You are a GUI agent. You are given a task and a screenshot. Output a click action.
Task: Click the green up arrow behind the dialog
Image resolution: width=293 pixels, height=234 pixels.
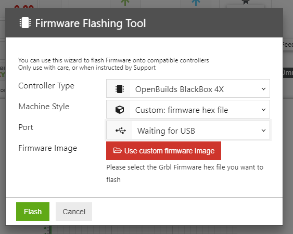click(x=125, y=3)
